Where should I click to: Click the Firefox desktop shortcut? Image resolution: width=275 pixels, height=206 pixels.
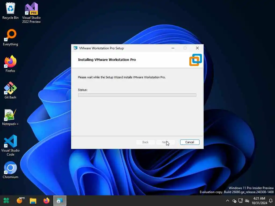tap(10, 64)
